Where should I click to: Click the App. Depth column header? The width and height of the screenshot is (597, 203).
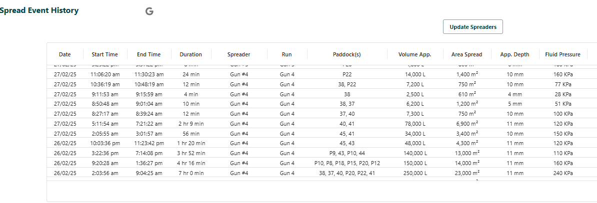click(515, 54)
